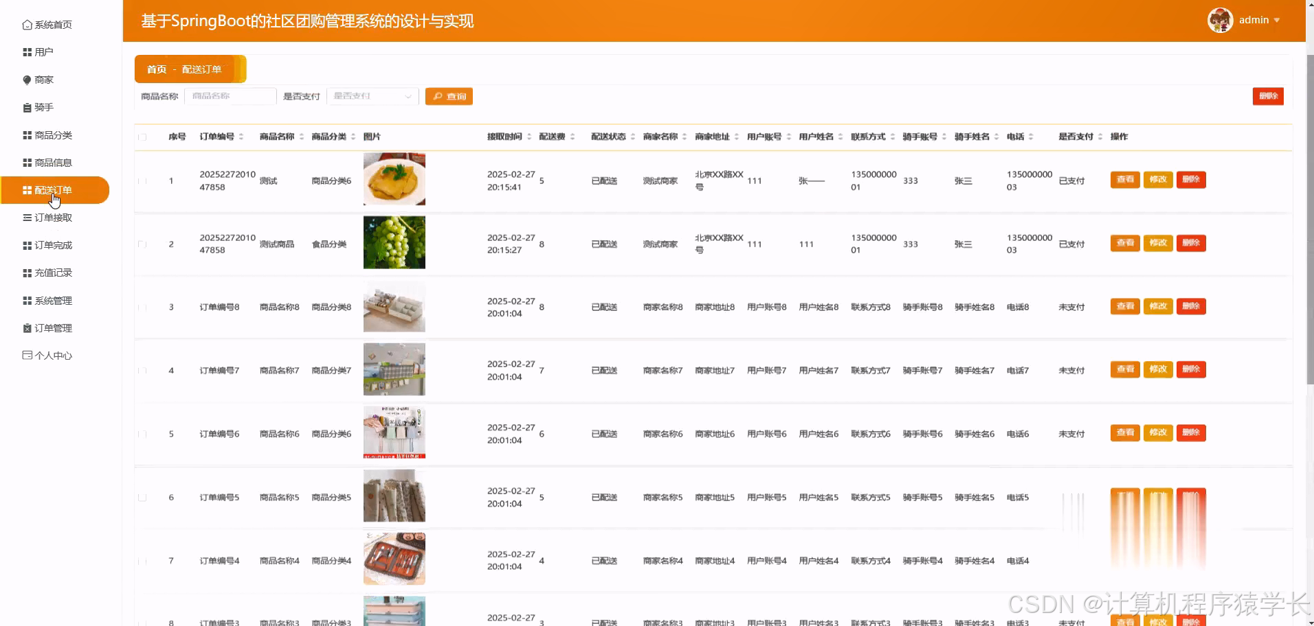1314x626 pixels.
Task: Check the checkbox for row 1
Action: coord(142,181)
